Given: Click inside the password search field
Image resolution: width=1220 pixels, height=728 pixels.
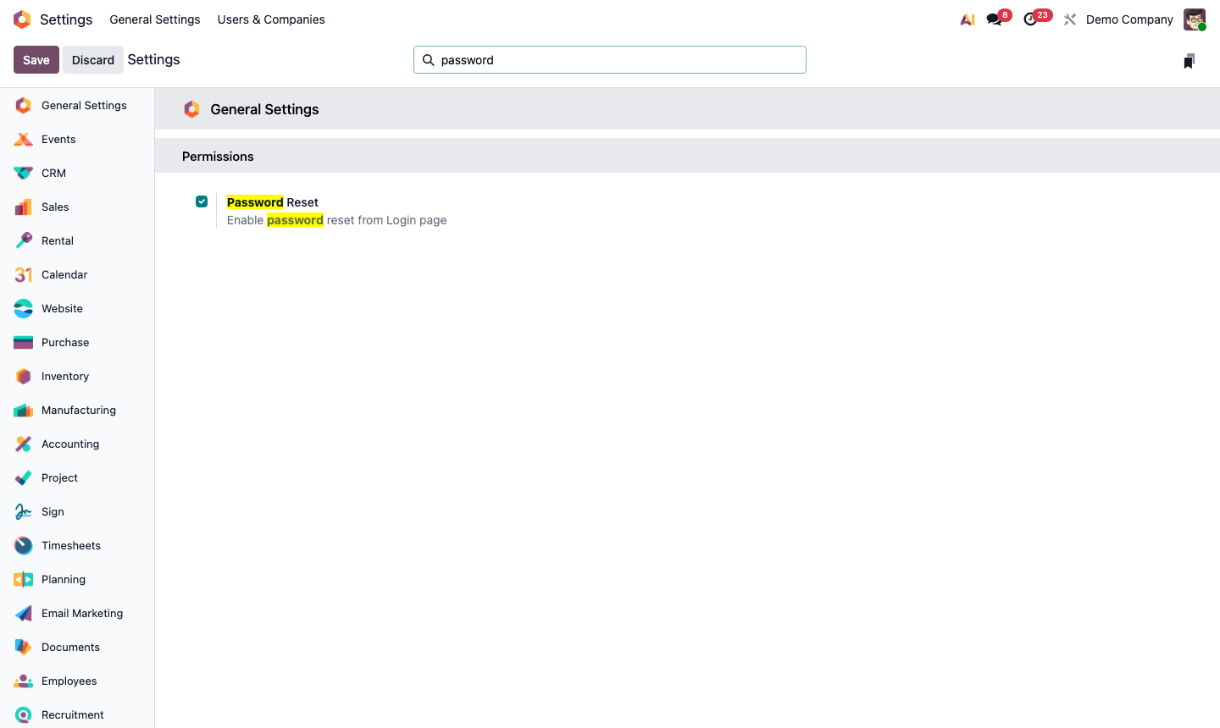Looking at the screenshot, I should [609, 59].
